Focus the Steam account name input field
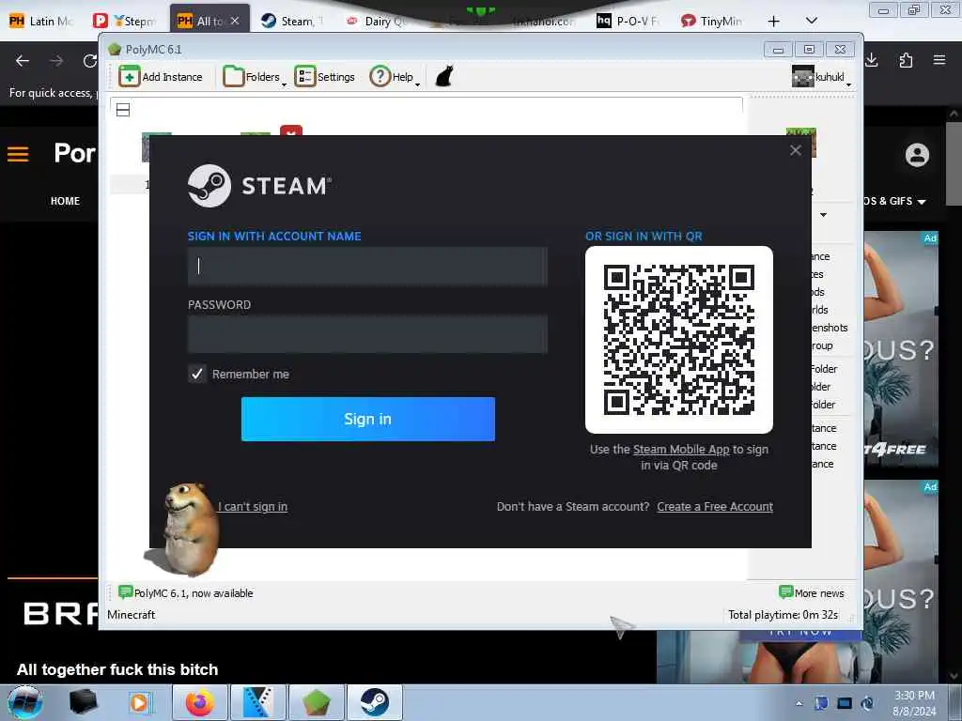962x721 pixels. (367, 266)
